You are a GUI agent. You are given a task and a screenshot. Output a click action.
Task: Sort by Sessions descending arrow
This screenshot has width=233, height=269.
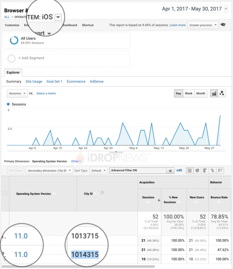(x=159, y=200)
